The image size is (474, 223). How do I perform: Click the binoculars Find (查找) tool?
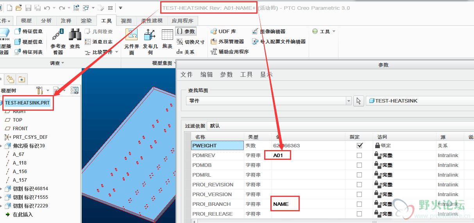tap(75, 38)
